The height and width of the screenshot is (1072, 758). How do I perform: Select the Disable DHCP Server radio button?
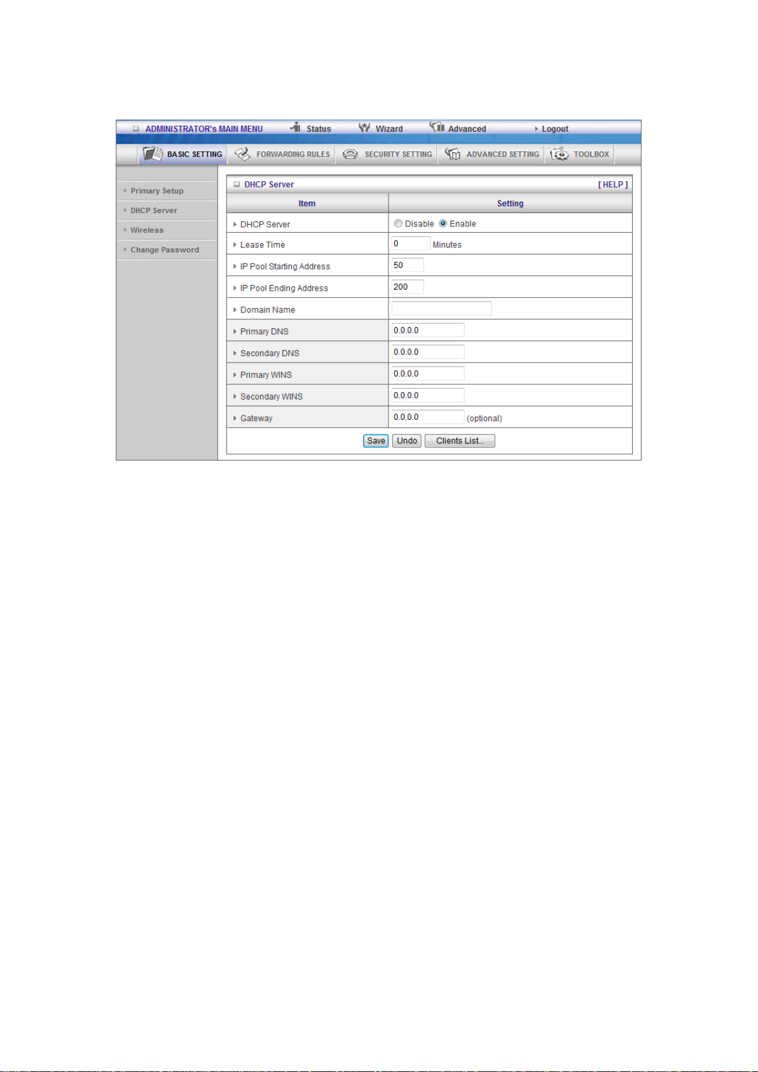pos(398,224)
